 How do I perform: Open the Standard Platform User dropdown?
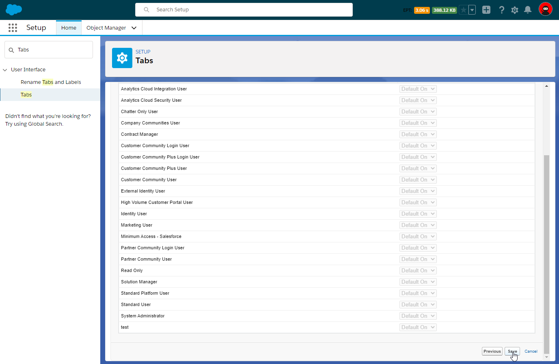coord(418,293)
